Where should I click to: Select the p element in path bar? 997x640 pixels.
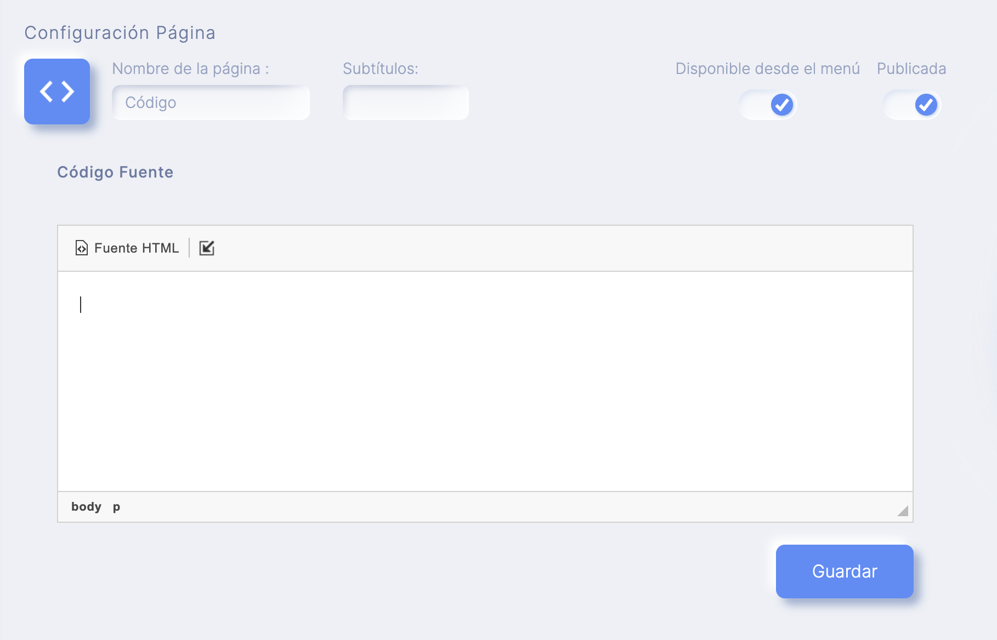click(x=116, y=507)
